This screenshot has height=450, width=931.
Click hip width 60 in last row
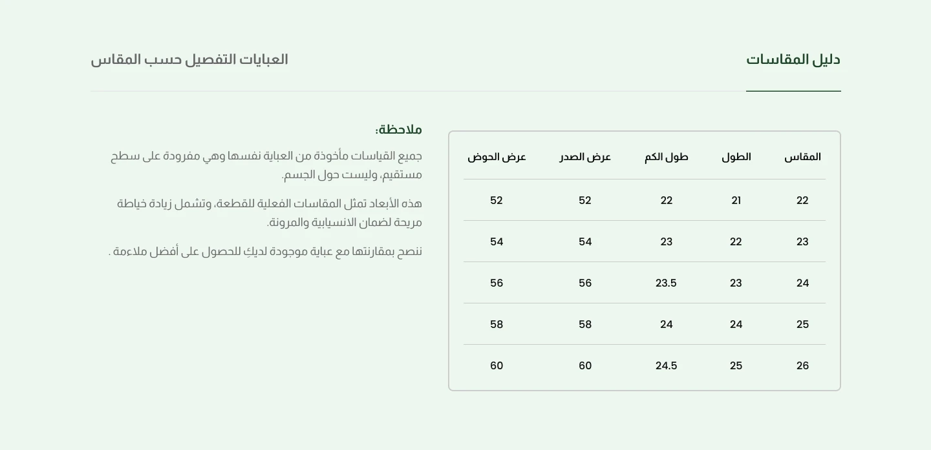point(497,366)
